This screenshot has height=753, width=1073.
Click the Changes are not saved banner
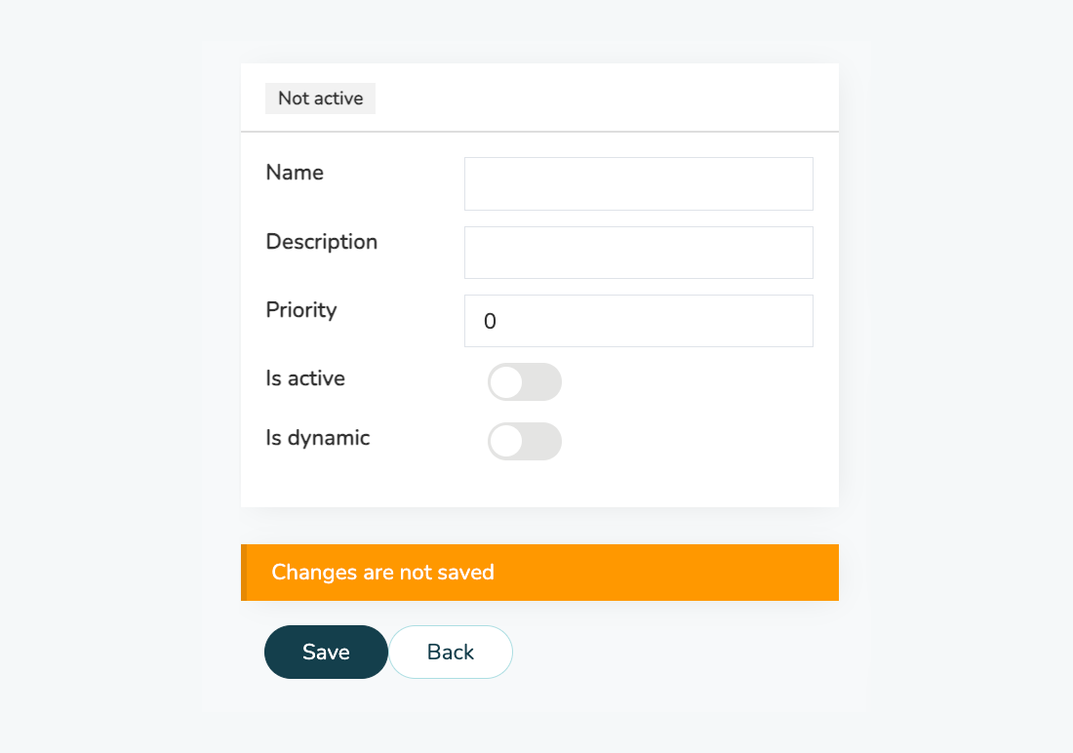pyautogui.click(x=540, y=573)
